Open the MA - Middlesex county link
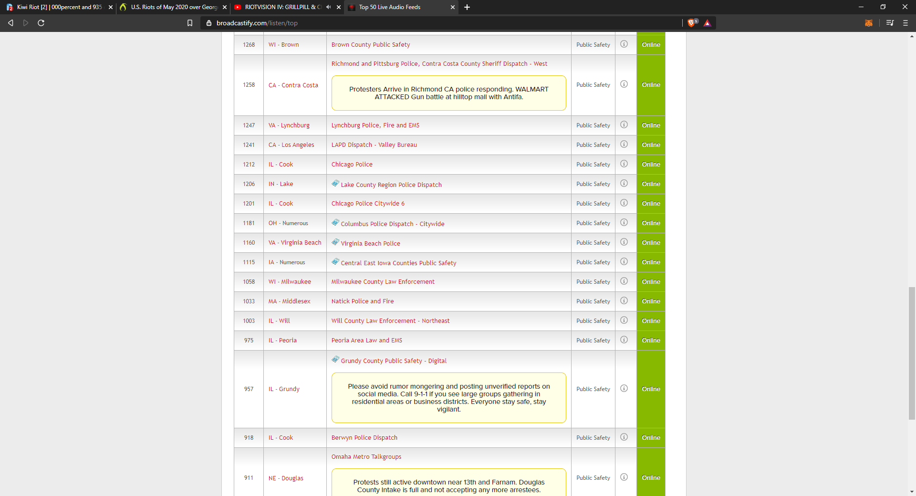This screenshot has height=496, width=916. [289, 301]
